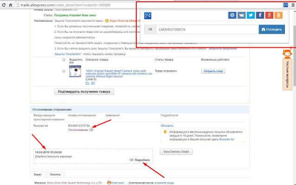Share on Twitter icon in popup
The height and width of the screenshot is (185, 296).
point(251,15)
